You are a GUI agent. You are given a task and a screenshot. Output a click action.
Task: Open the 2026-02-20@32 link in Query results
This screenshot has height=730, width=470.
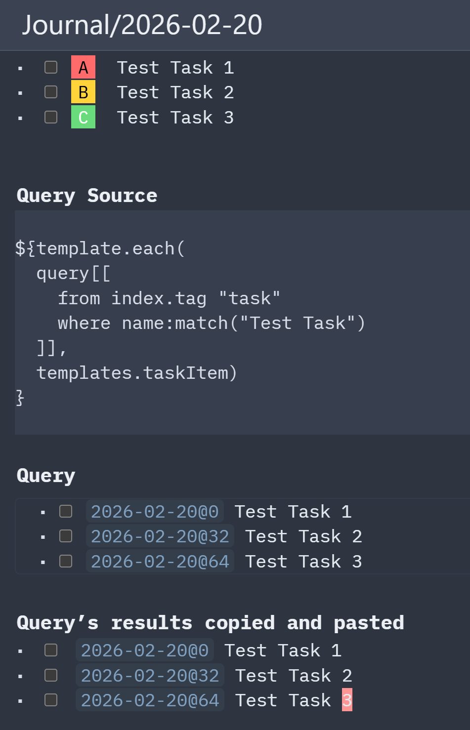[x=160, y=536]
